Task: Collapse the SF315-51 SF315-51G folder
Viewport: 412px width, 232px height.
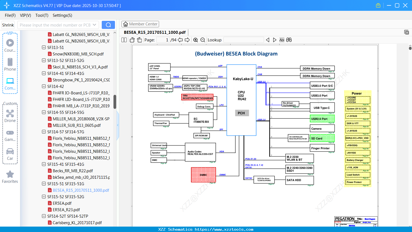Action: coord(44,184)
